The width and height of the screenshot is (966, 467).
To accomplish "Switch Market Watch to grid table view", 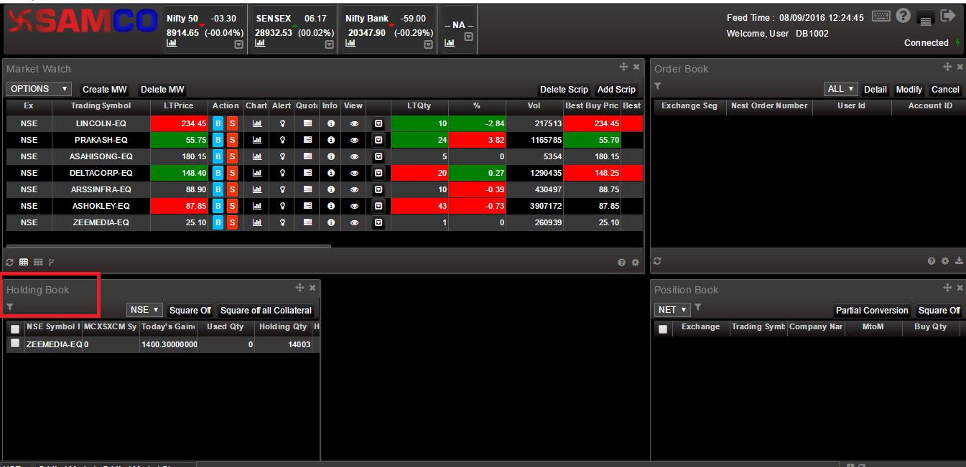I will coord(24,263).
